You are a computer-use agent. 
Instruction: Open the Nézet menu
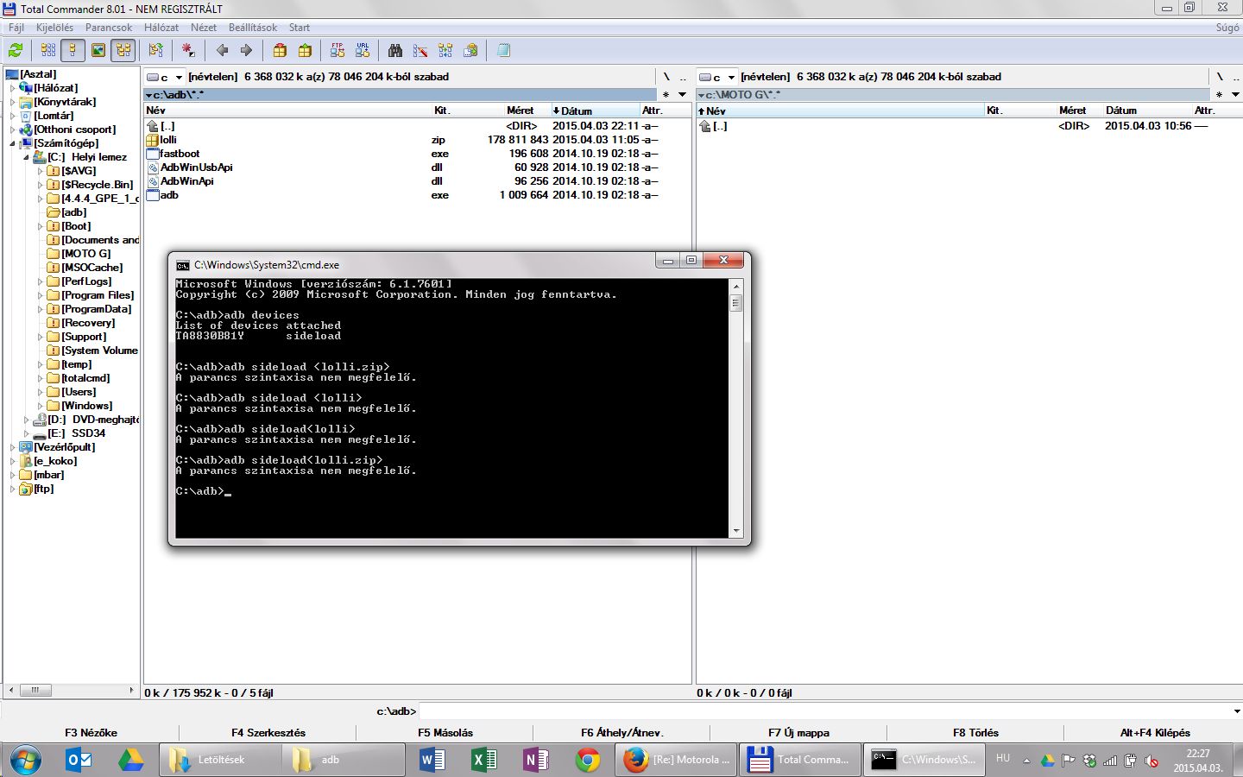click(204, 28)
